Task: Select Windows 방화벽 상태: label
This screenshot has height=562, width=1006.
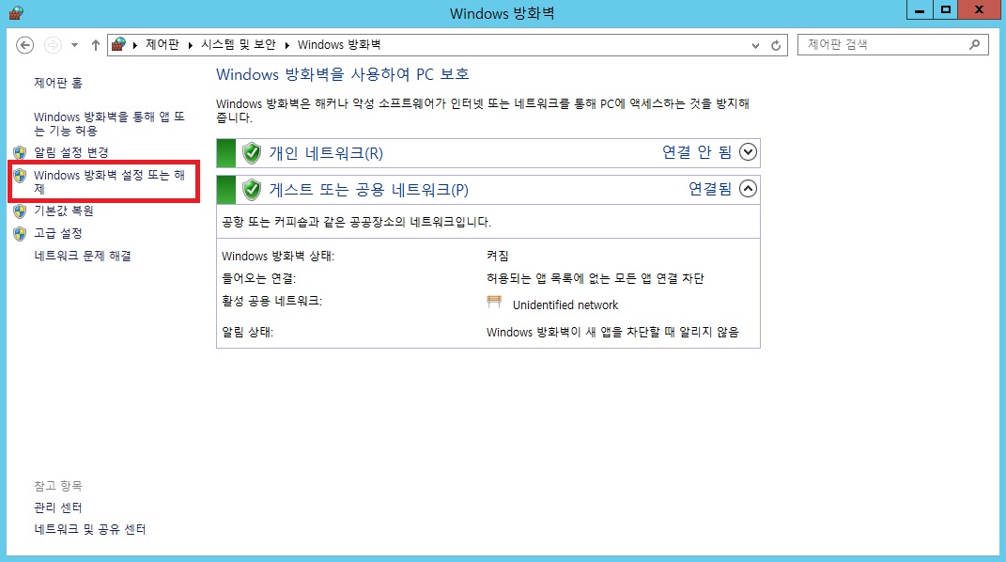Action: pos(278,256)
